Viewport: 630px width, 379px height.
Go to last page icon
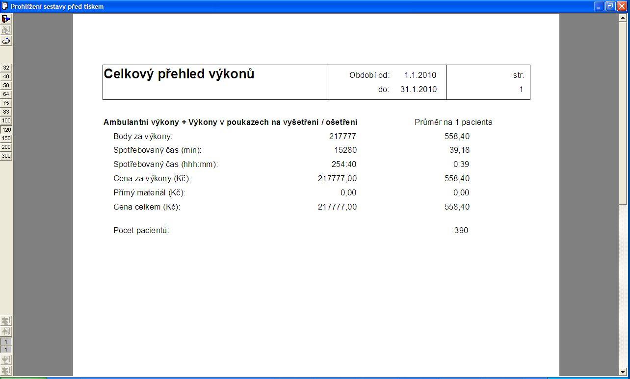(x=6, y=371)
